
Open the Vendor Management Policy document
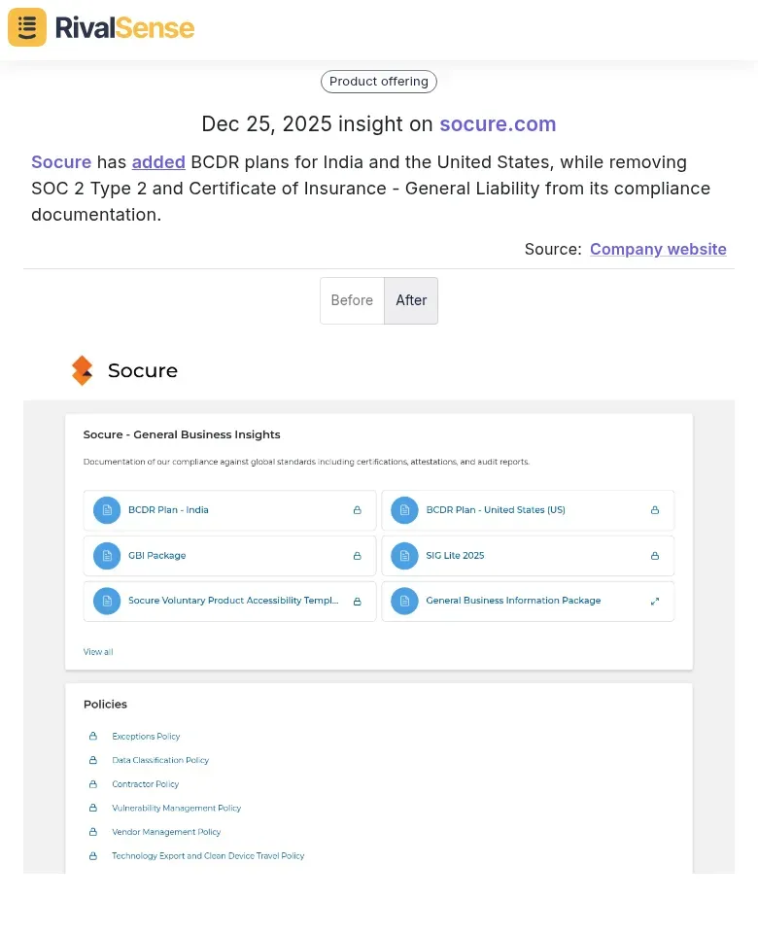(166, 832)
